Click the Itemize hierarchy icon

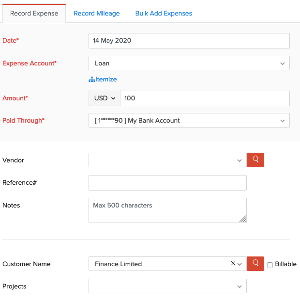coord(92,80)
